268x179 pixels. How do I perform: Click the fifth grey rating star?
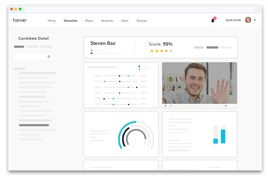[x=171, y=51]
